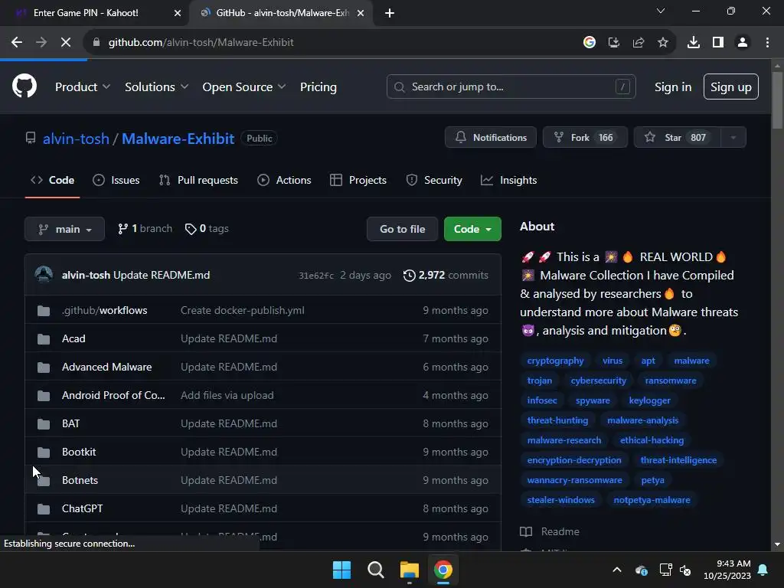Open File Explorer from taskbar

(x=409, y=570)
